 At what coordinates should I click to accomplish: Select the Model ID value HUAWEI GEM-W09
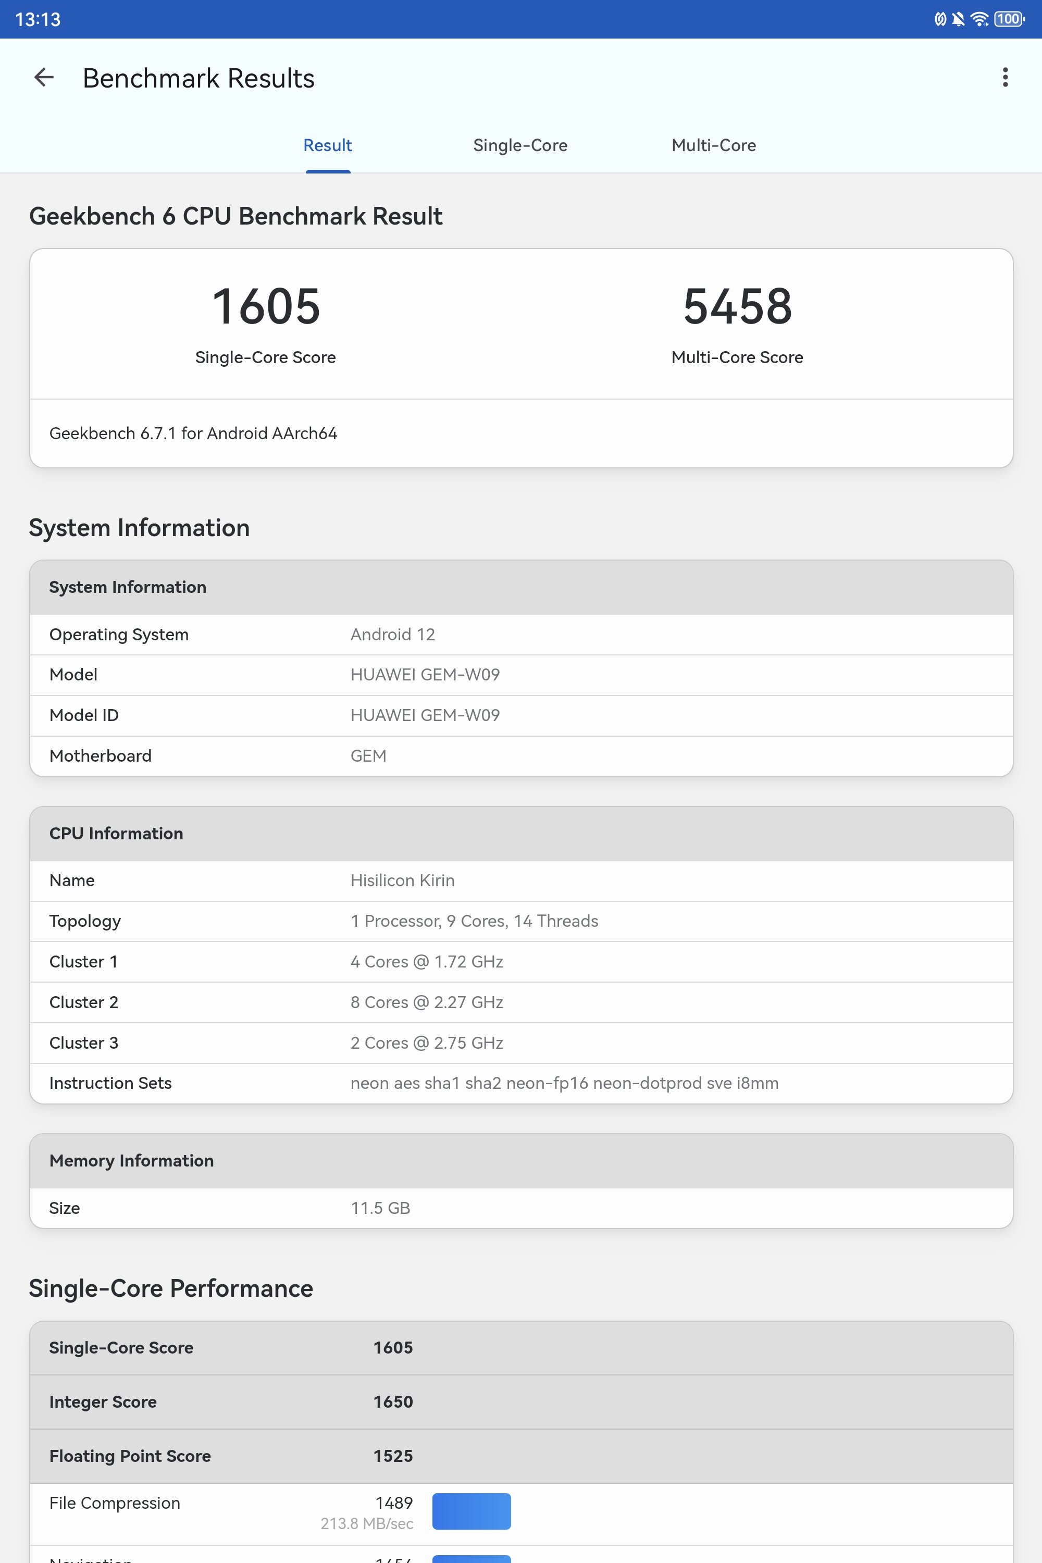(425, 716)
